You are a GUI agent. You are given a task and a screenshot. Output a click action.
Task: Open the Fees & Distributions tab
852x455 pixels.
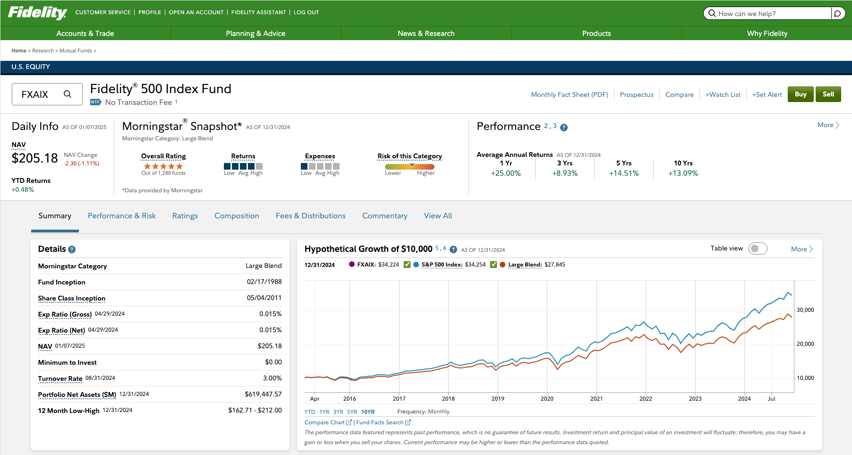click(x=310, y=215)
